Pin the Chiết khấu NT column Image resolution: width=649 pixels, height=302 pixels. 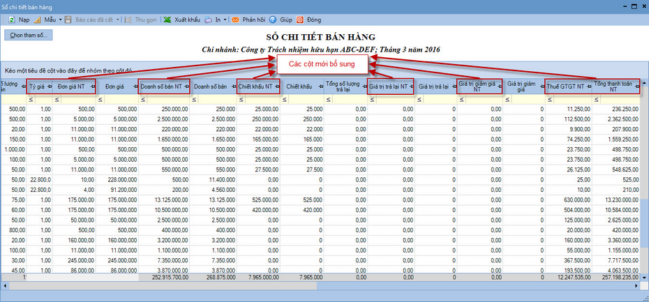click(x=277, y=86)
